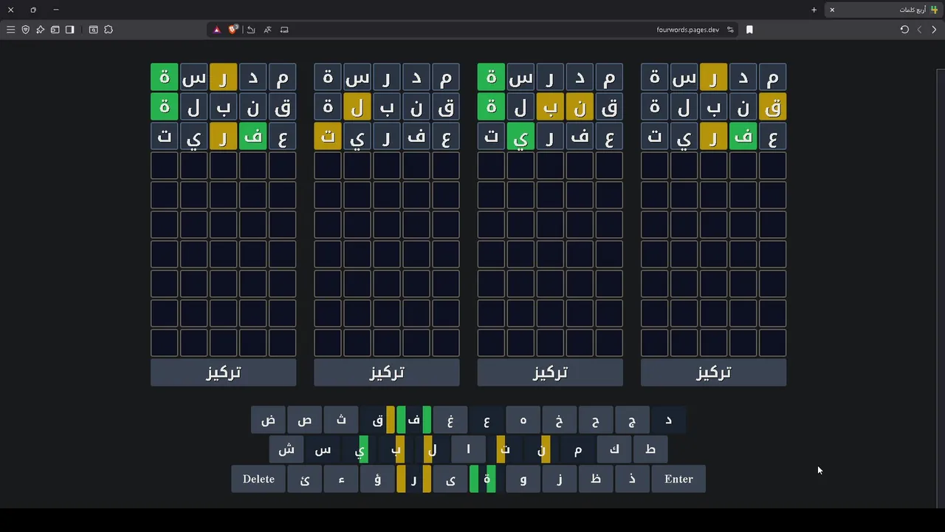Toggle the sidebar panel icon

tap(69, 30)
